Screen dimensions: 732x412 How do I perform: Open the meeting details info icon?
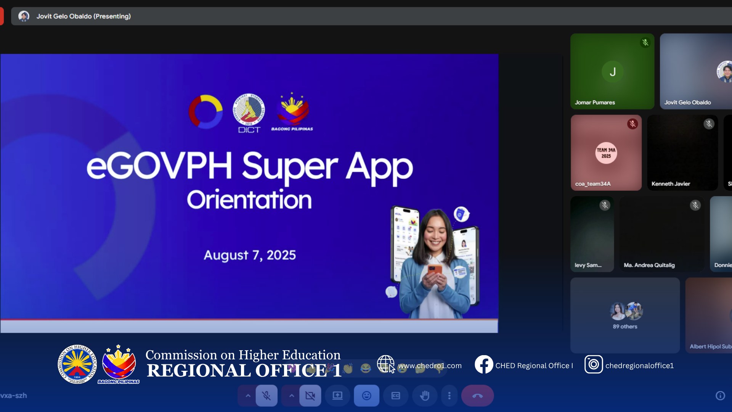click(x=720, y=396)
